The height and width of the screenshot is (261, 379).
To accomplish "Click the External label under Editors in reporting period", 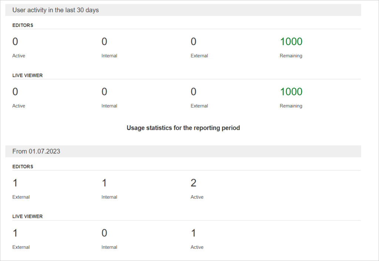I will [21, 197].
